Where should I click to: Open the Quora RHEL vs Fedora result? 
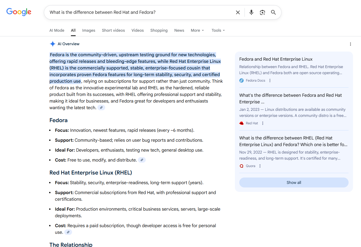293,141
